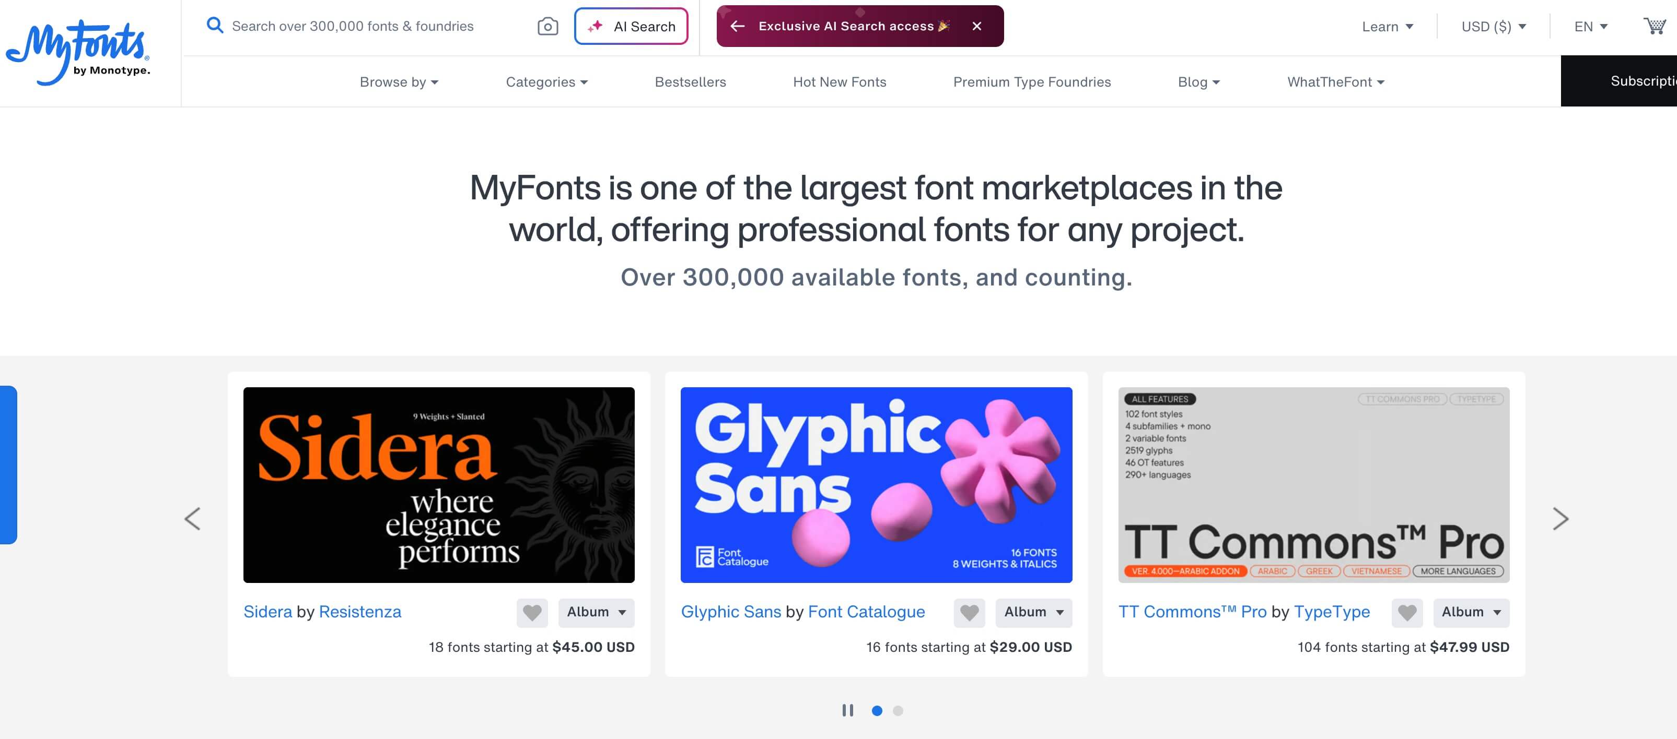This screenshot has height=739, width=1677.
Task: Expand the USD ($) currency dropdown
Action: coord(1493,27)
